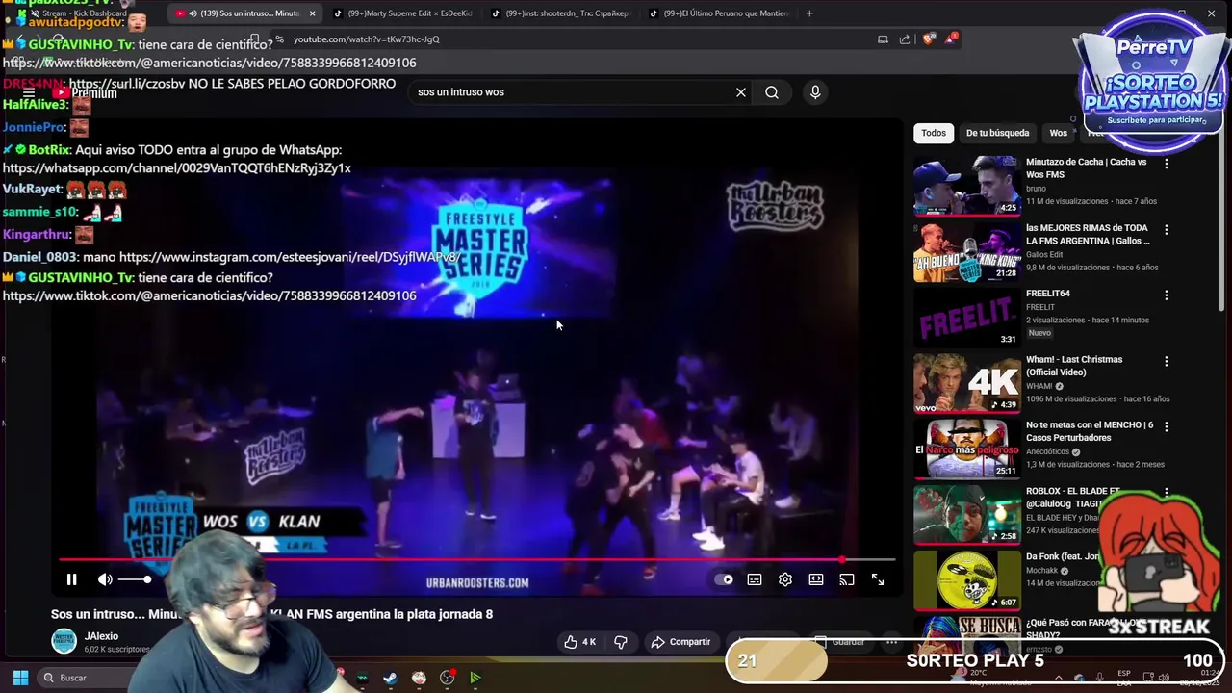Open the 'Minutazo de Cacha' video thumbnail
The image size is (1232, 693).
(966, 186)
